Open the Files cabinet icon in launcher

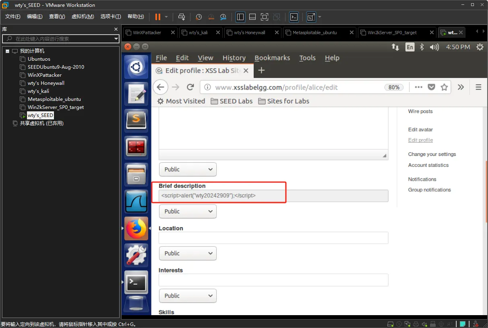(x=136, y=174)
